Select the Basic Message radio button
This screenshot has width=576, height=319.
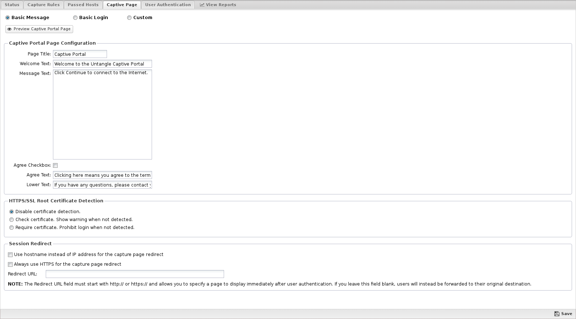8,18
